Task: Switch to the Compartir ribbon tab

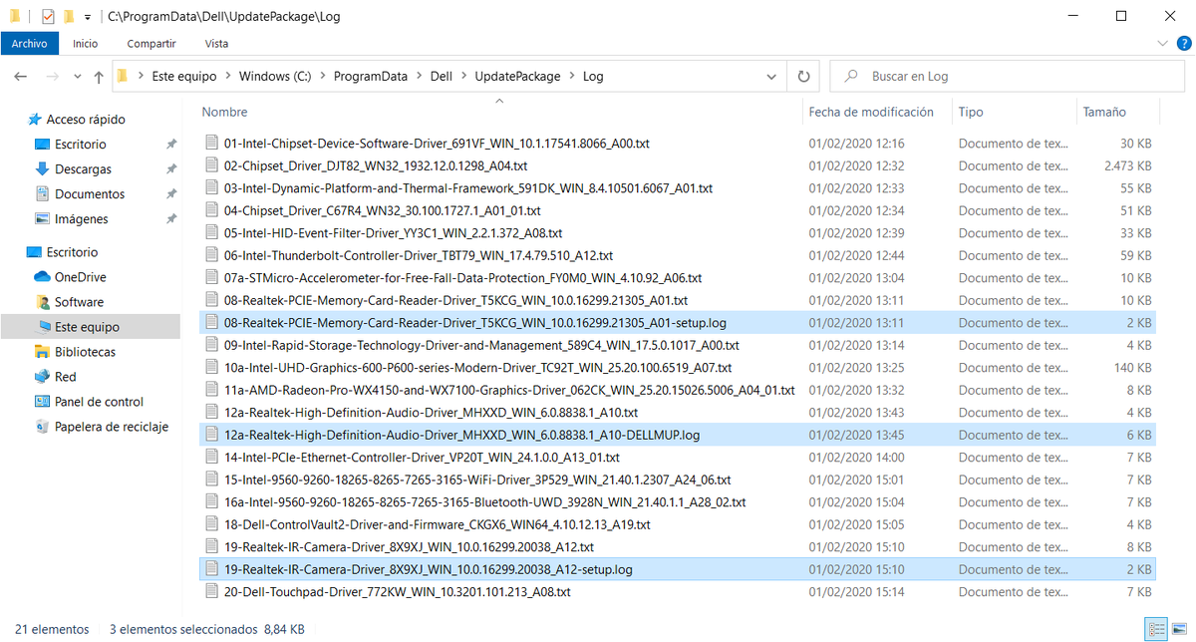Action: tap(151, 44)
